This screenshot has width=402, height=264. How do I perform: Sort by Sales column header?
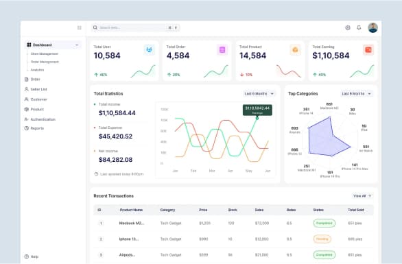pyautogui.click(x=259, y=210)
